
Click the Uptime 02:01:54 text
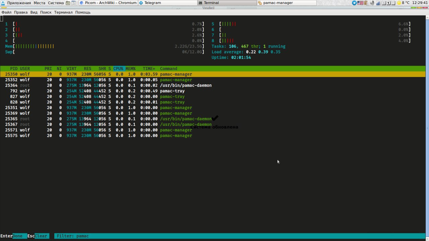tap(231, 58)
